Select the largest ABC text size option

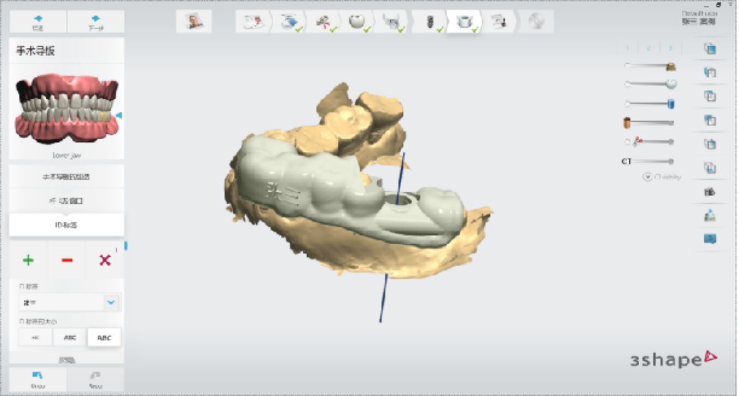[x=104, y=338]
